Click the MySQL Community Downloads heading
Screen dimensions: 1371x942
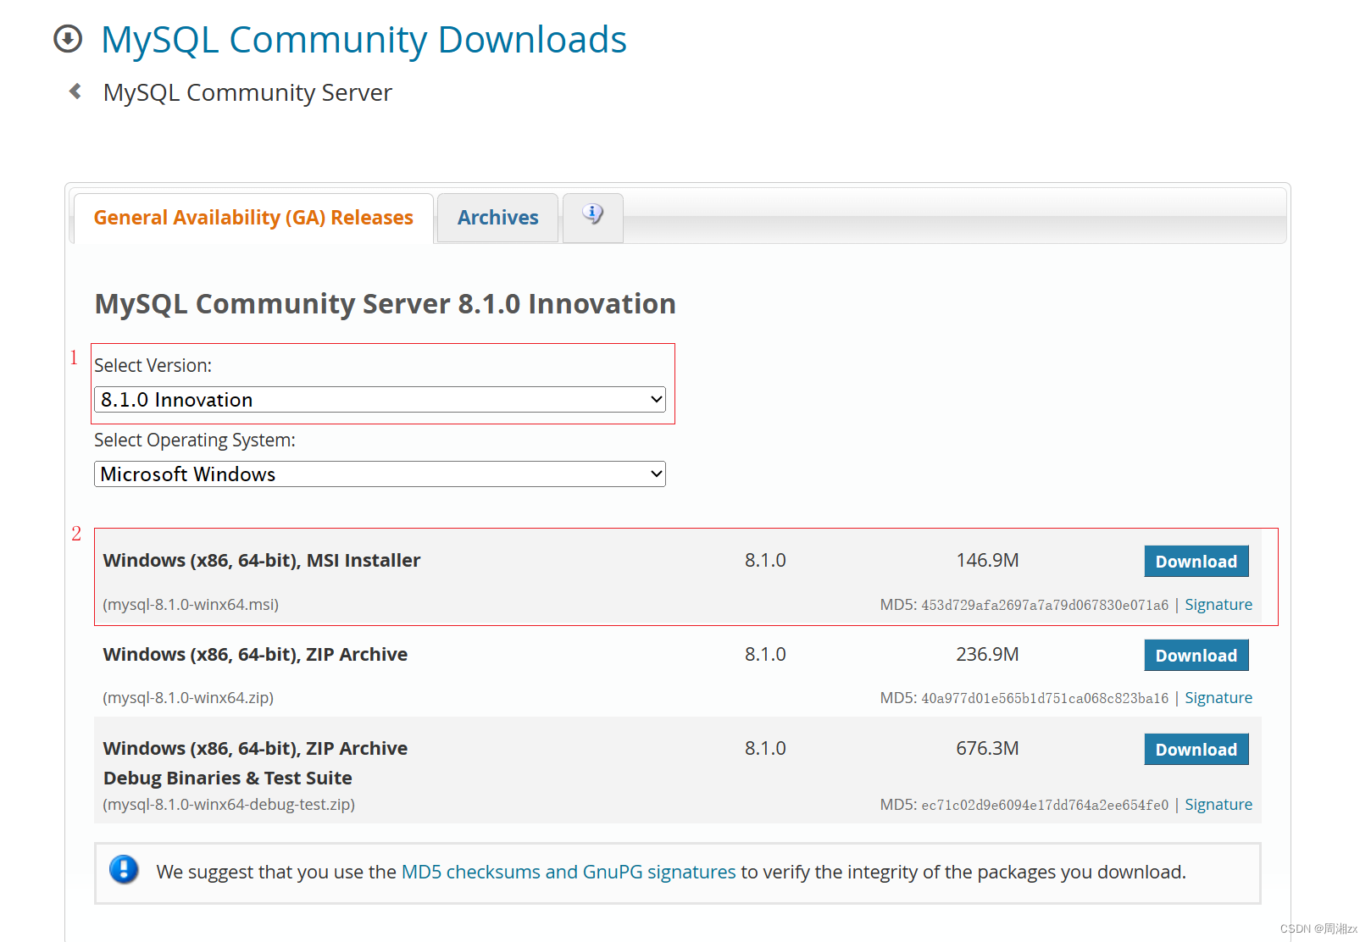tap(364, 39)
